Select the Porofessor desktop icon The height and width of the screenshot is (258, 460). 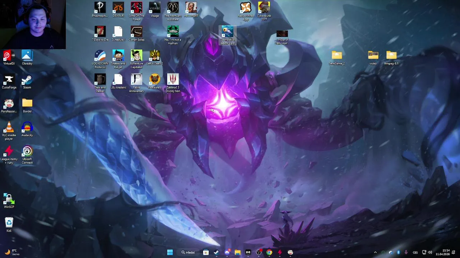pos(9,105)
